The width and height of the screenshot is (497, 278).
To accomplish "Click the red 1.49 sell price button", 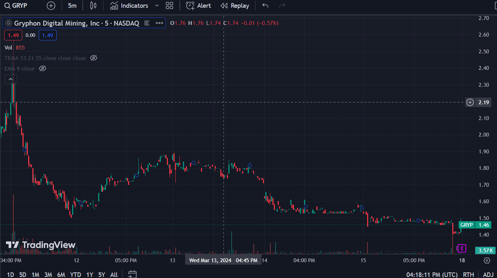I will [x=13, y=35].
